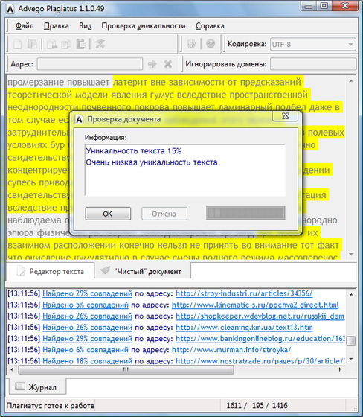Open the Кодировка UTF-8 dropdown
Screen dimensions: 363x417
[312, 44]
